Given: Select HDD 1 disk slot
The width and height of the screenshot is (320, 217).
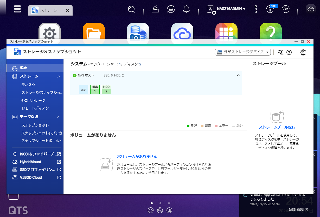Looking at the screenshot, I should (x=95, y=89).
